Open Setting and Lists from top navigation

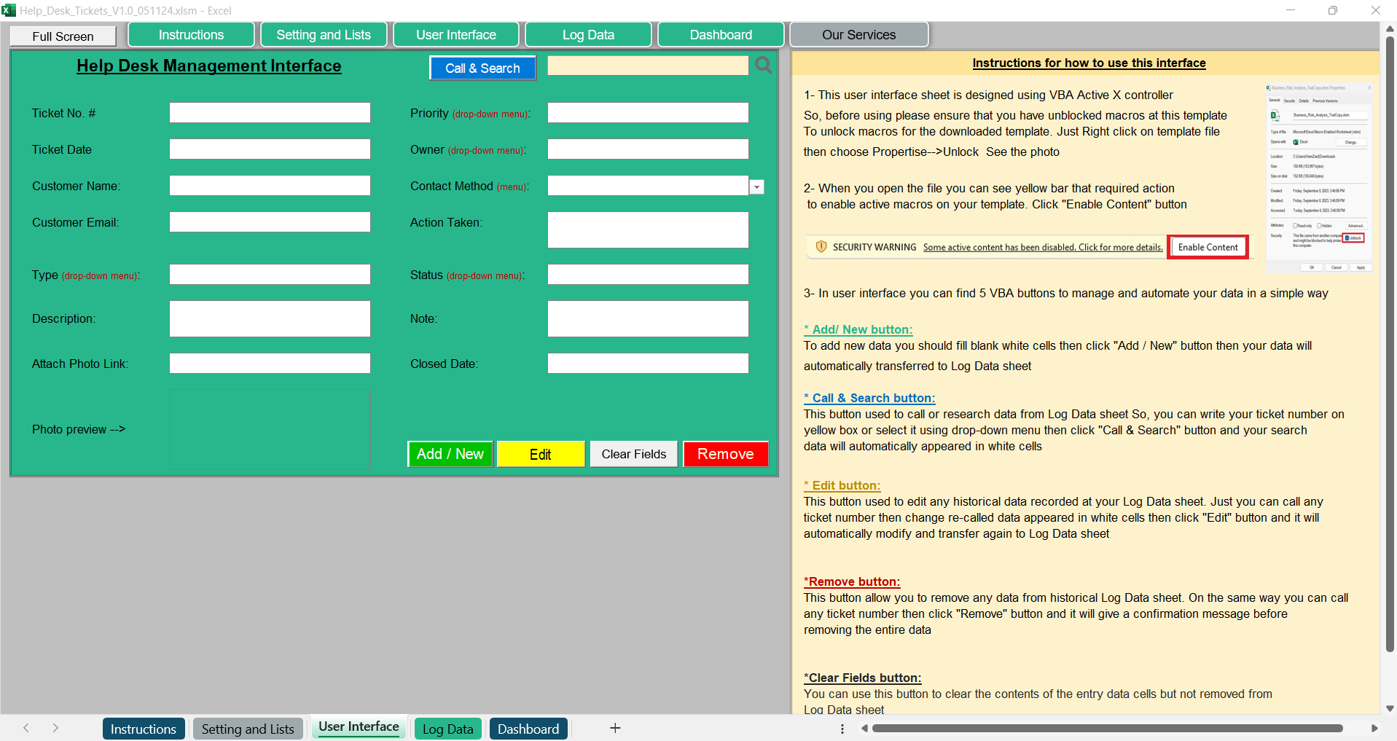click(x=324, y=35)
